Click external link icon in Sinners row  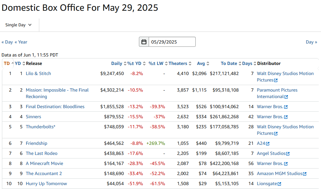click(286, 117)
